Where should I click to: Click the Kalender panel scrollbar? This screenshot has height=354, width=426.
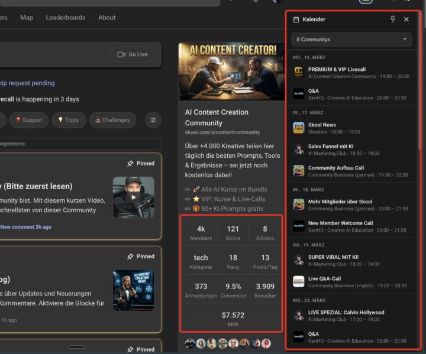[419, 82]
